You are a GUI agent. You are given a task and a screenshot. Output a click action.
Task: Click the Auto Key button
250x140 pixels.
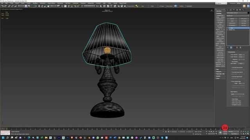tap(225, 131)
